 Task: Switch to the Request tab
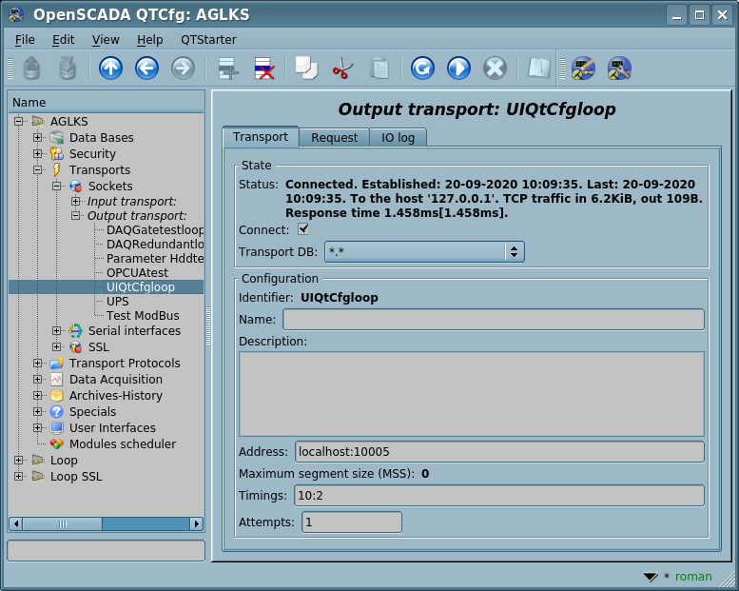point(334,138)
